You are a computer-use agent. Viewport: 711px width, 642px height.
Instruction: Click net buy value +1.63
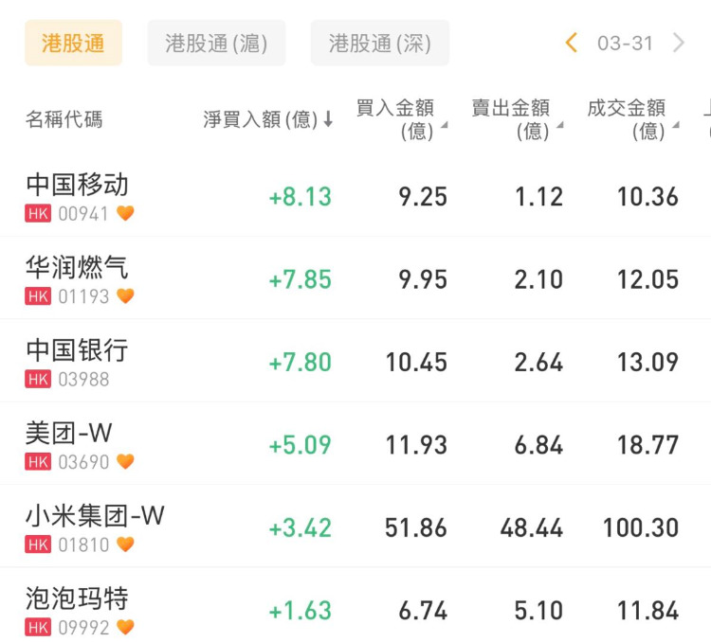click(x=301, y=611)
